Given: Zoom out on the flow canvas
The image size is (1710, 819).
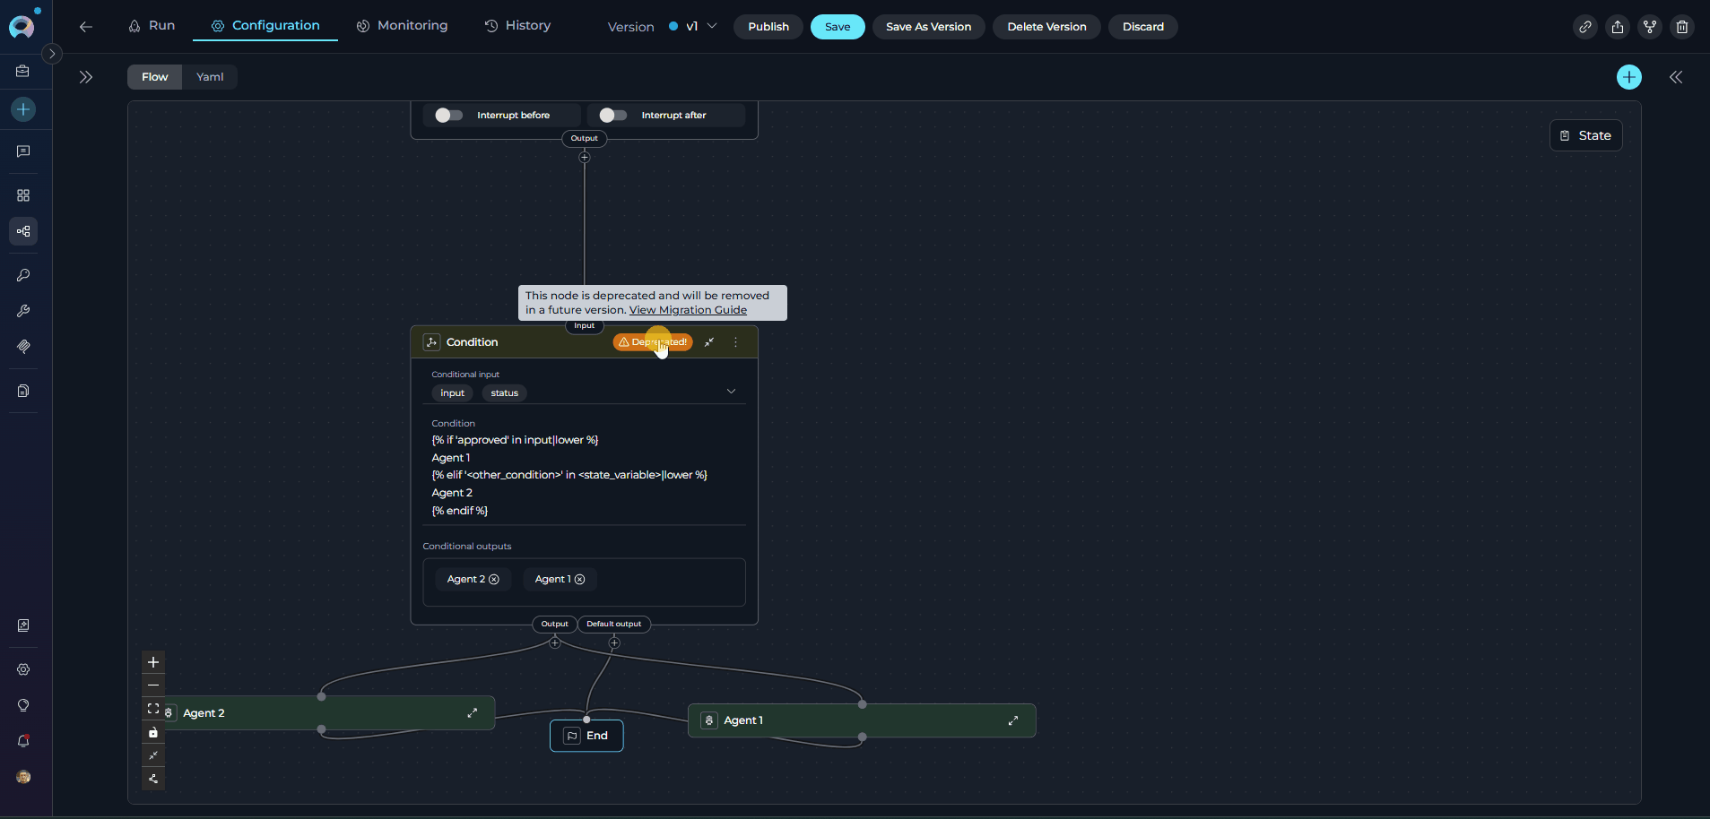Looking at the screenshot, I should (153, 685).
